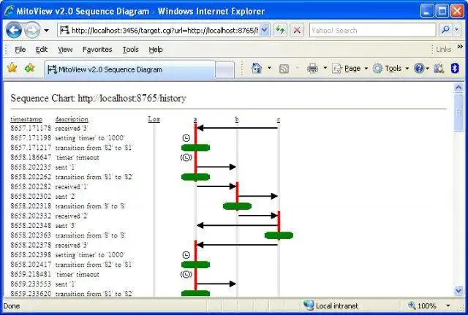This screenshot has height=315, width=468.
Task: Open the zoom level dropdown arrow
Action: click(448, 305)
